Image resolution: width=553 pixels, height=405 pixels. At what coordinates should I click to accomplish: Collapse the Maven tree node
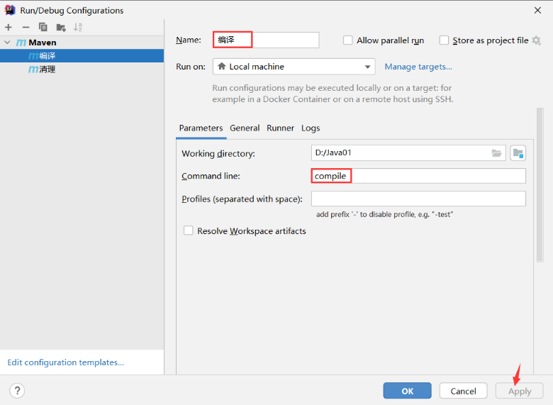tap(7, 43)
